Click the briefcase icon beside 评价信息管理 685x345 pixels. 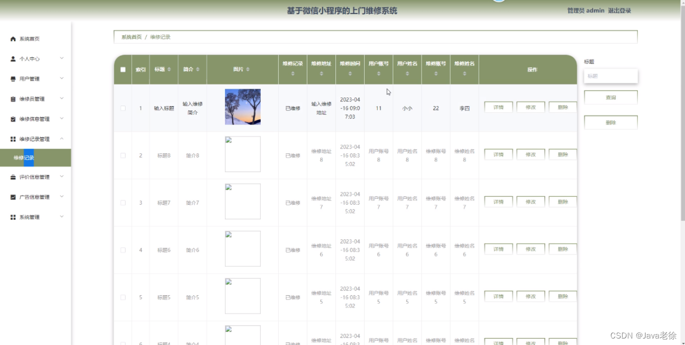(x=13, y=177)
